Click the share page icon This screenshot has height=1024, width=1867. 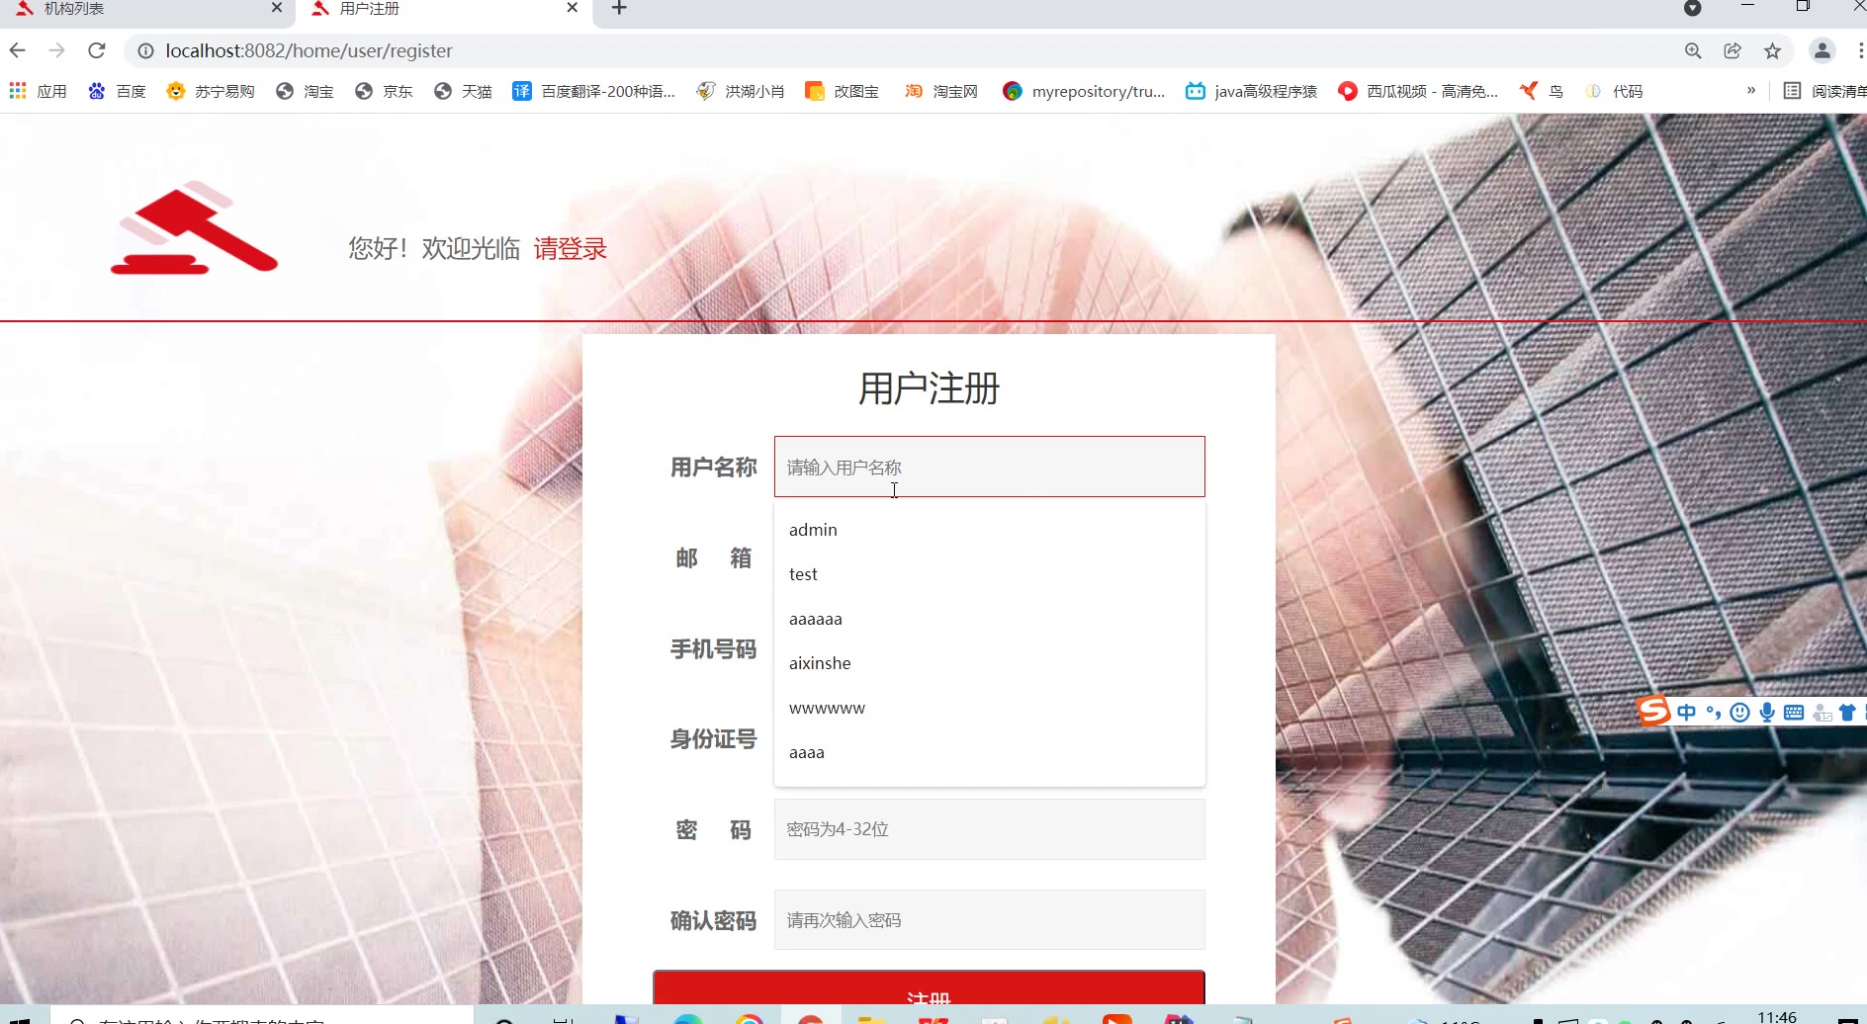(x=1733, y=50)
